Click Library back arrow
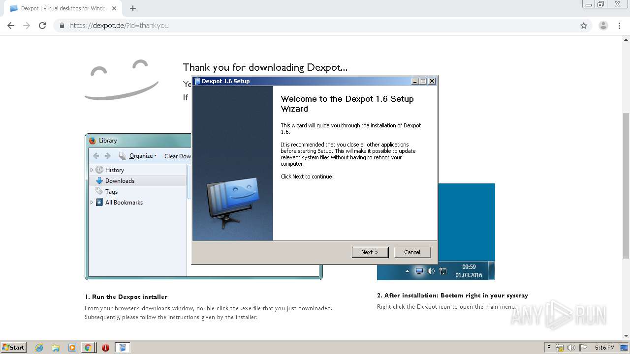630x354 pixels. tap(96, 156)
